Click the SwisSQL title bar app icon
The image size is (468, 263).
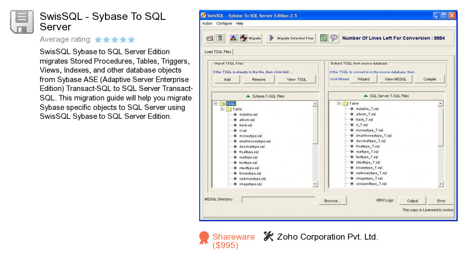(203, 15)
